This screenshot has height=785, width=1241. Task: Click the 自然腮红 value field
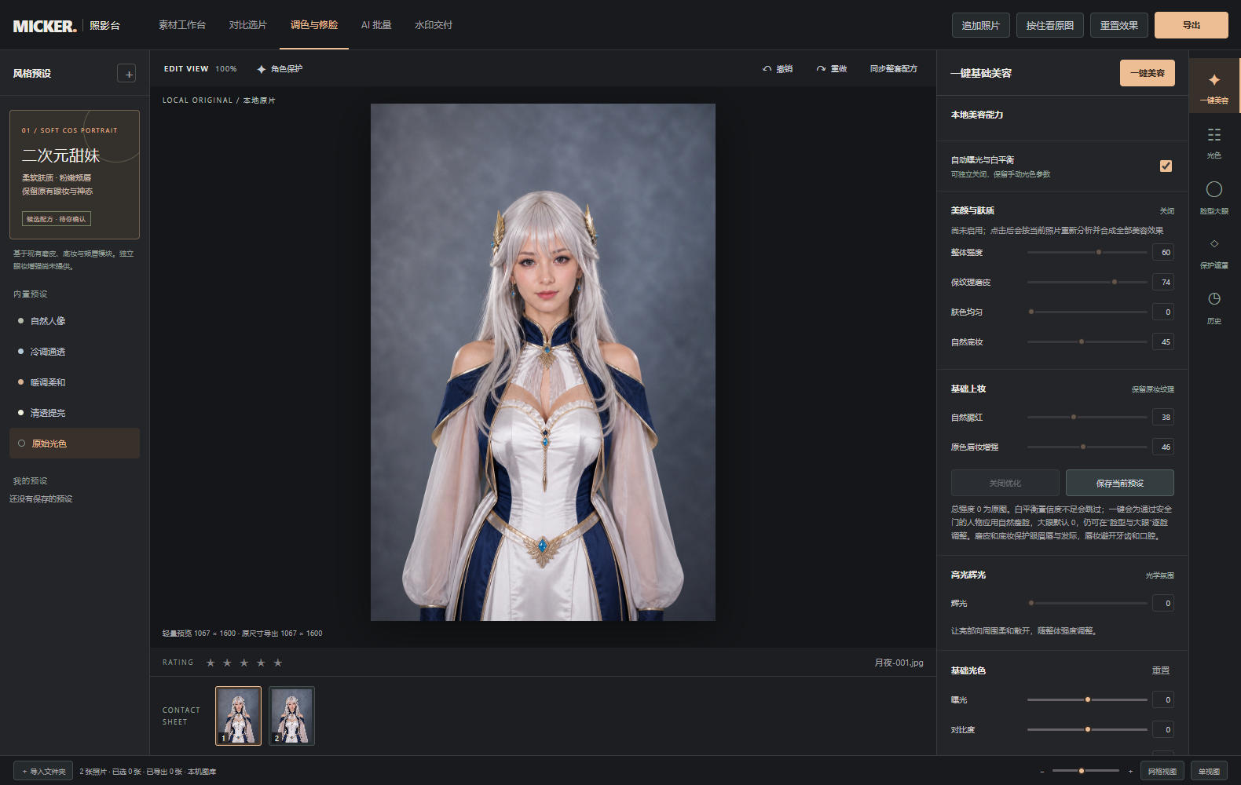1163,417
